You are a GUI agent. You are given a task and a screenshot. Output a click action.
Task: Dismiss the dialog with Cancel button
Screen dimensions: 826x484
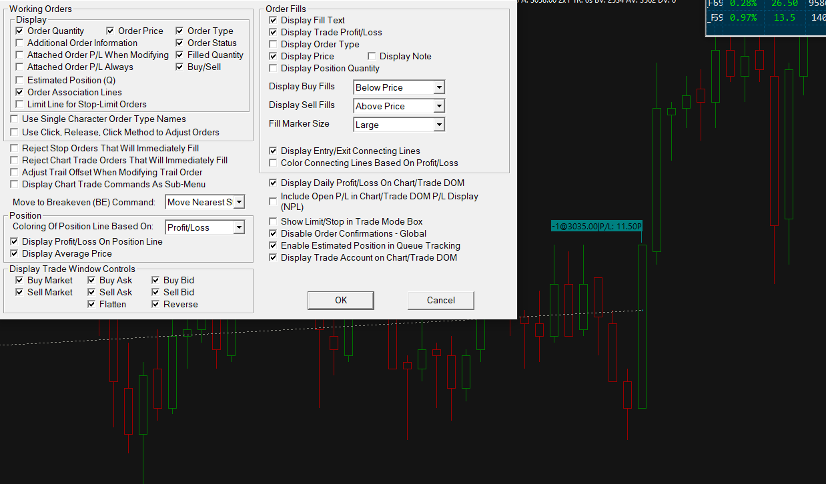[441, 300]
